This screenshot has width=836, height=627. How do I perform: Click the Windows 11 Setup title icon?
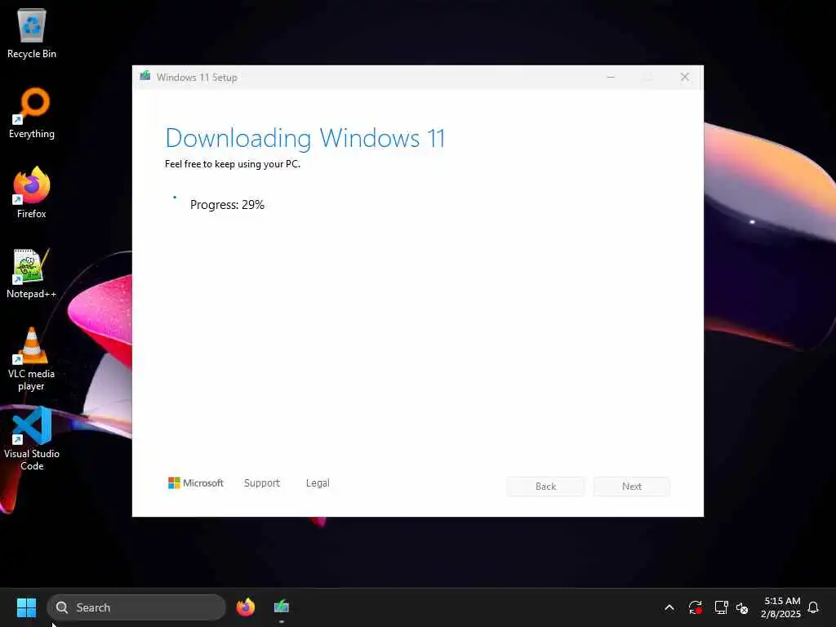pos(145,77)
